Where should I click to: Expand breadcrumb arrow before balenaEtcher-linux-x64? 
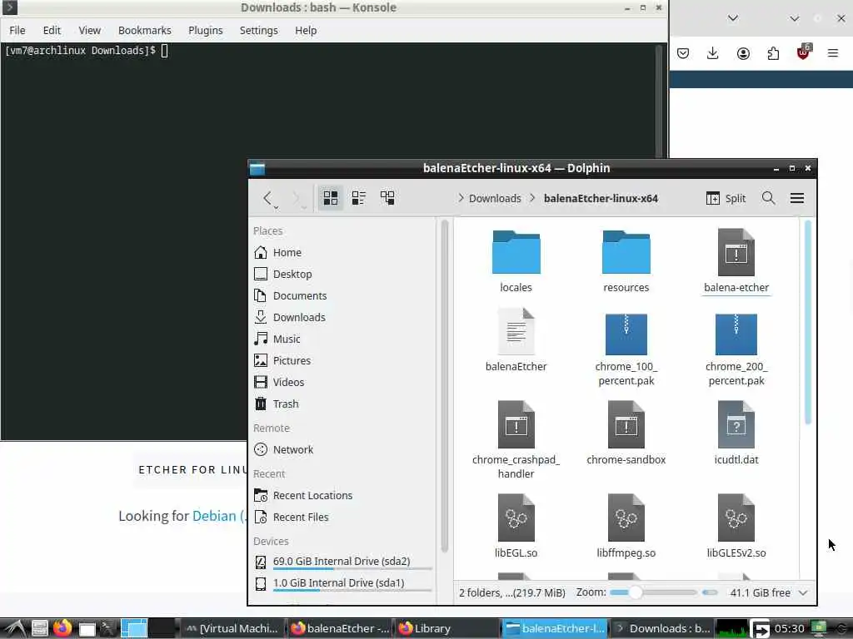pyautogui.click(x=532, y=198)
